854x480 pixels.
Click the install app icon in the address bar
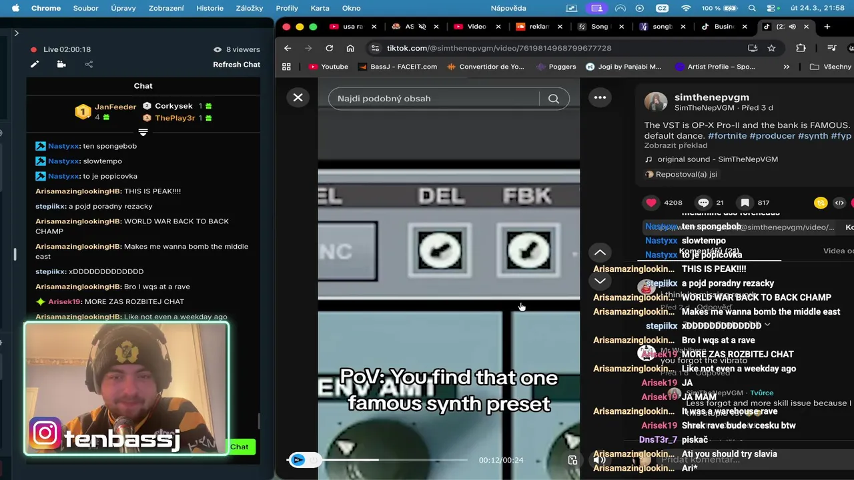pos(753,48)
